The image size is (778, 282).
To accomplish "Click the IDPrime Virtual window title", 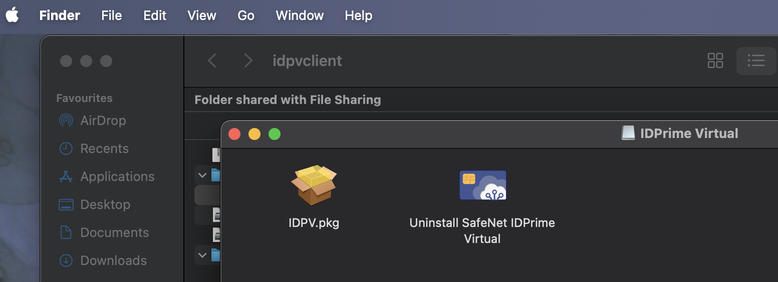I will point(689,133).
